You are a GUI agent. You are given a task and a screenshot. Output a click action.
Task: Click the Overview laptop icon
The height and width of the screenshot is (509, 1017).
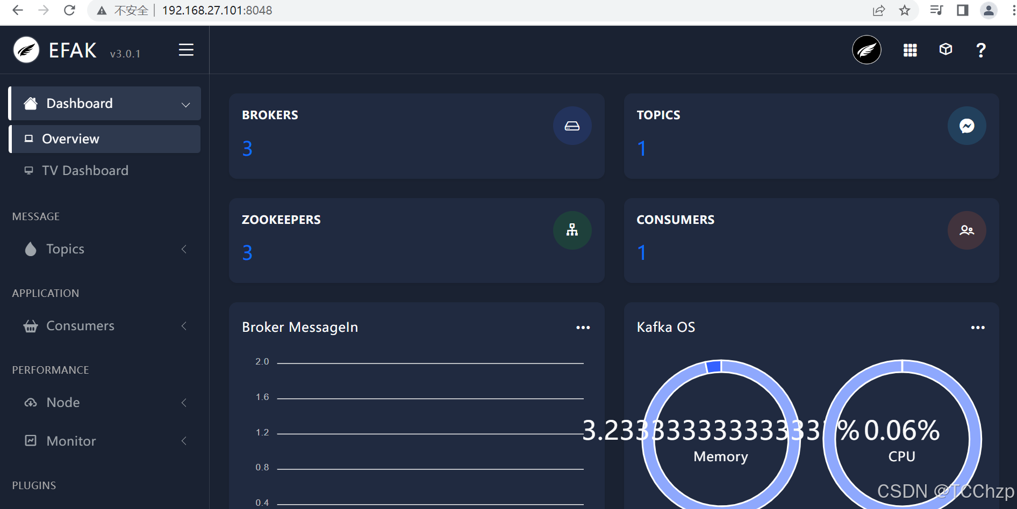[29, 139]
